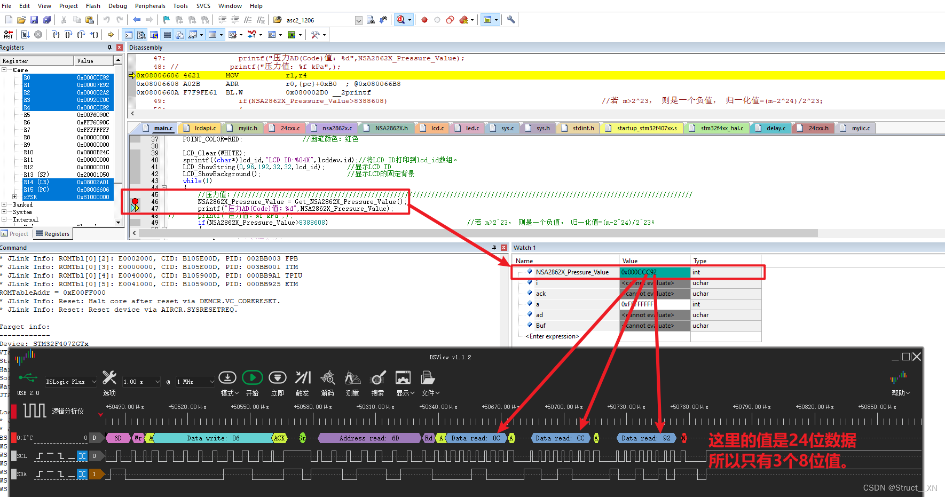Toggle the trigger flag on the SDA channel
945x497 pixels.
click(82, 474)
